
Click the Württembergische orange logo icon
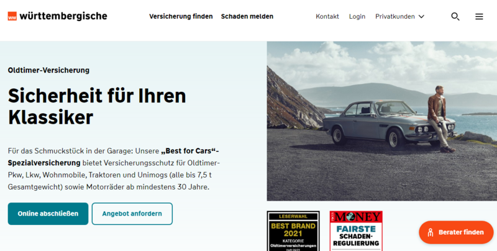coord(12,16)
